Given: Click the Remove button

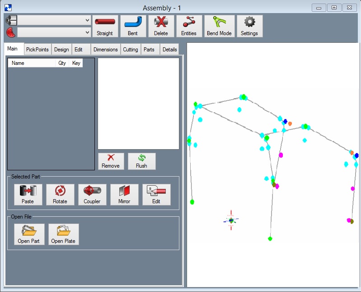Looking at the screenshot, I should pos(111,161).
